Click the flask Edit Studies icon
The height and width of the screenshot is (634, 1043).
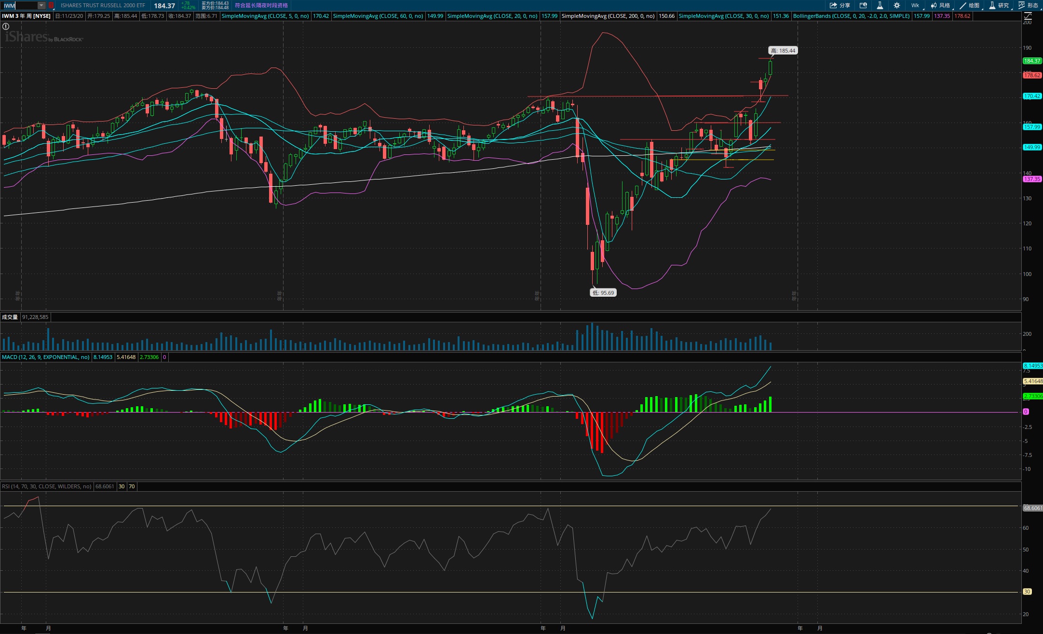880,5
